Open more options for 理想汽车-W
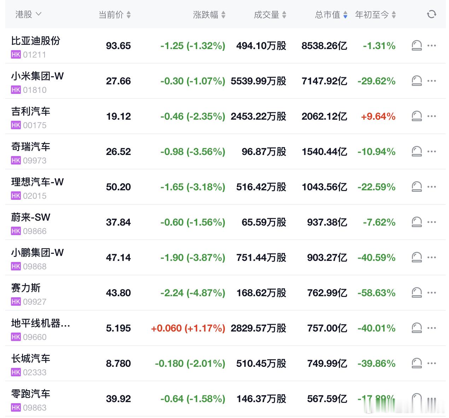This screenshot has height=418, width=449. click(x=432, y=187)
